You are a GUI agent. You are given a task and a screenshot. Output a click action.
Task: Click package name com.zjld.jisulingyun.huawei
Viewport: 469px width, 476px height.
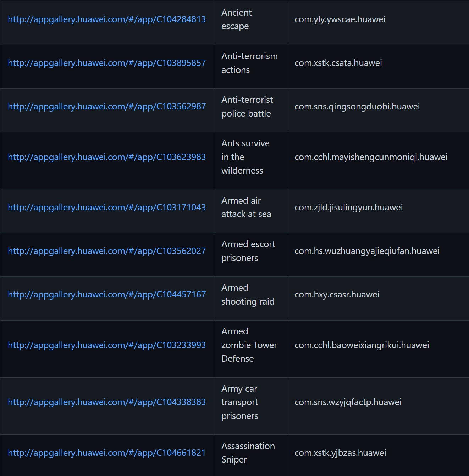[348, 208]
